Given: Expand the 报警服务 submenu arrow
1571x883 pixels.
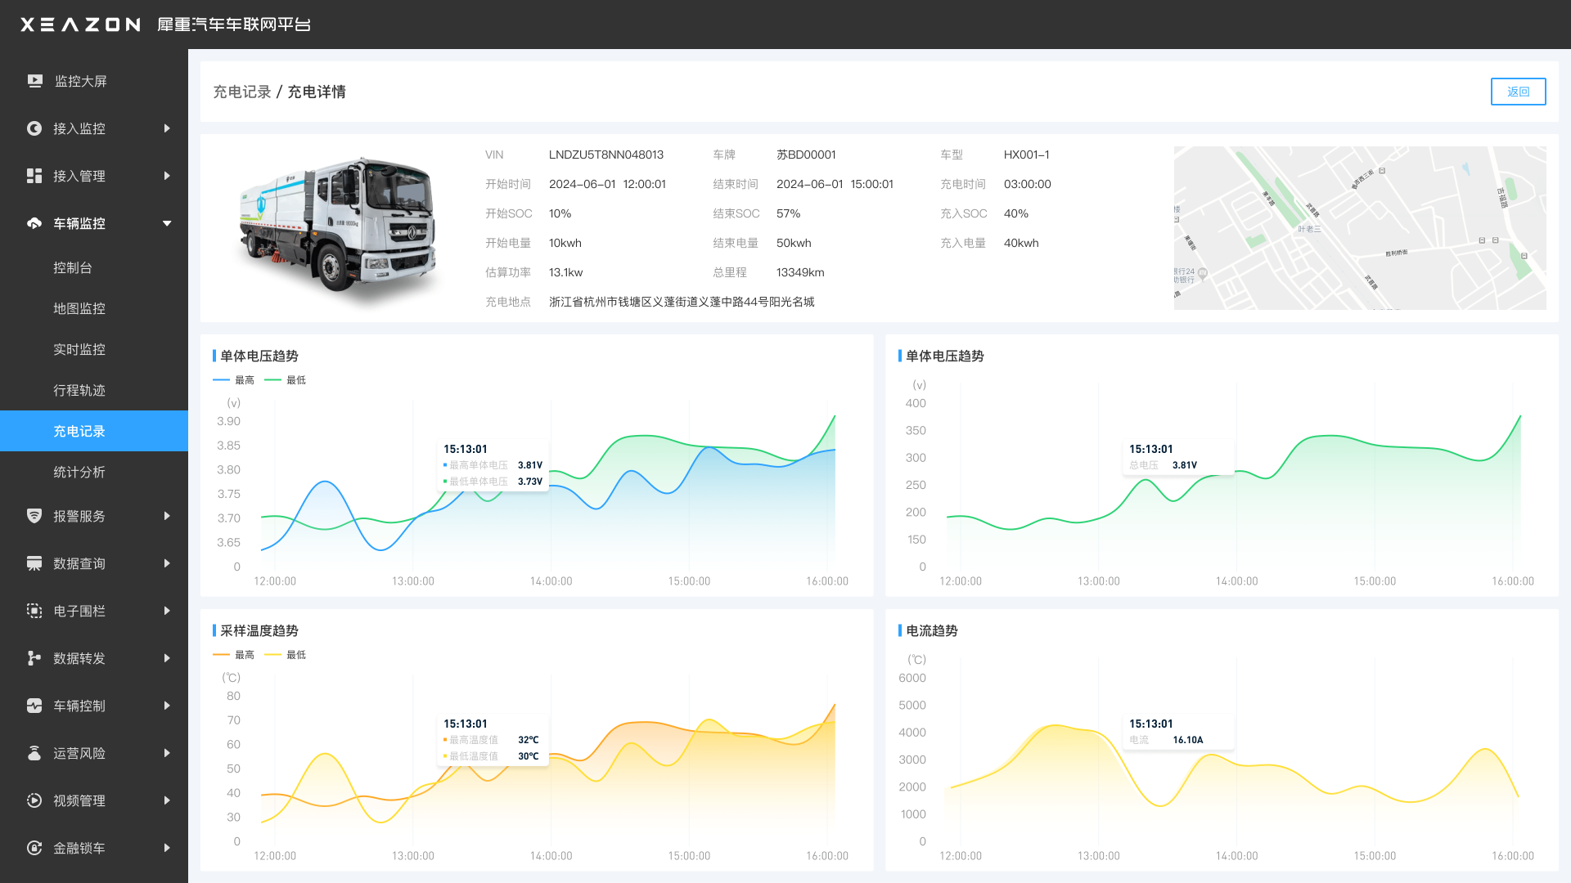Looking at the screenshot, I should click(x=167, y=516).
